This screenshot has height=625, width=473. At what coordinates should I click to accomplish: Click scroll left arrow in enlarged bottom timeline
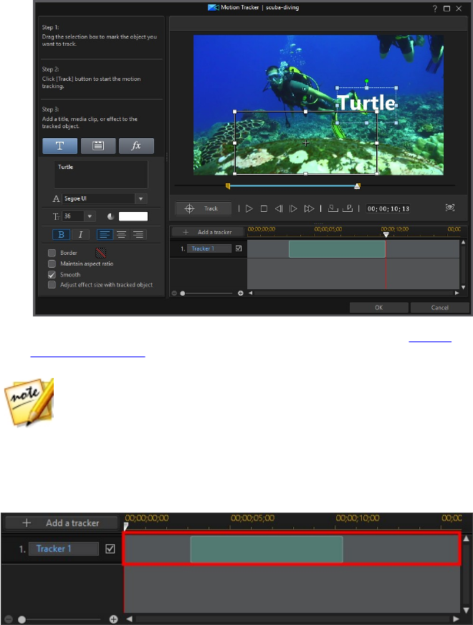[x=129, y=619]
